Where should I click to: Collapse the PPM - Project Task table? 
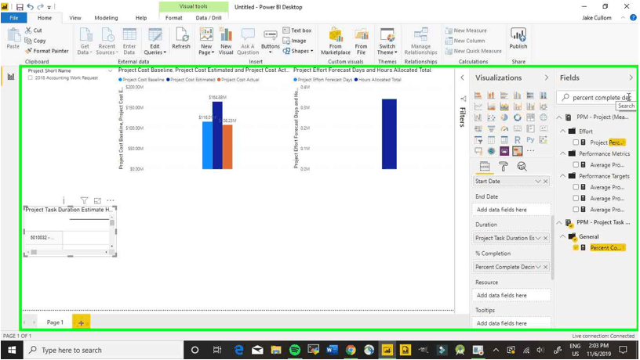click(559, 222)
